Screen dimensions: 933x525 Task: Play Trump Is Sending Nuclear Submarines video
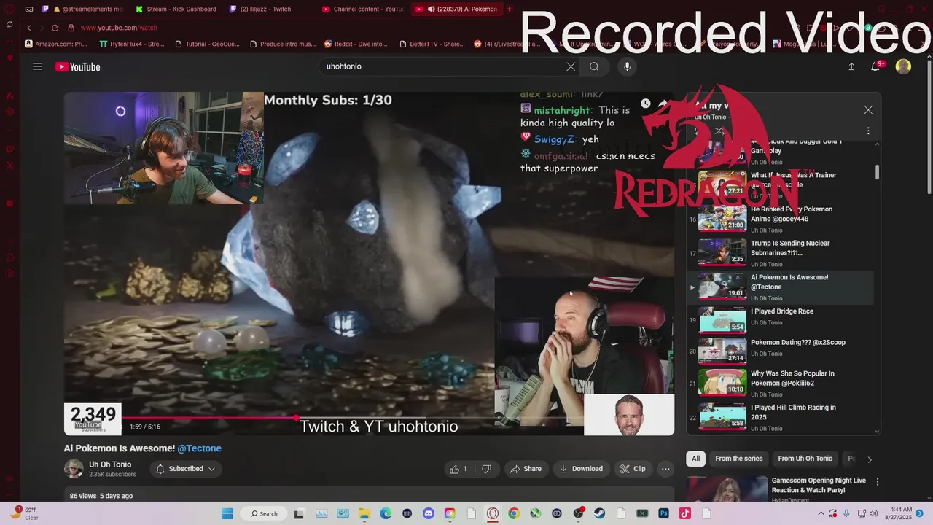click(780, 253)
